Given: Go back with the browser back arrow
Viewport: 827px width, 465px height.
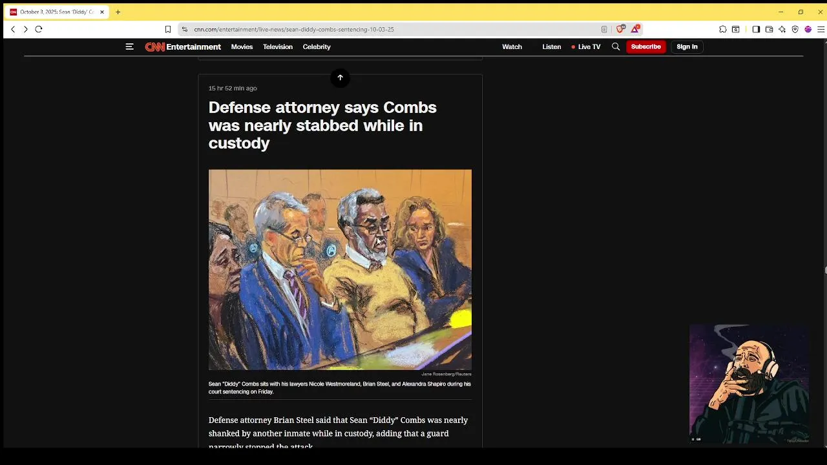Looking at the screenshot, I should [13, 29].
